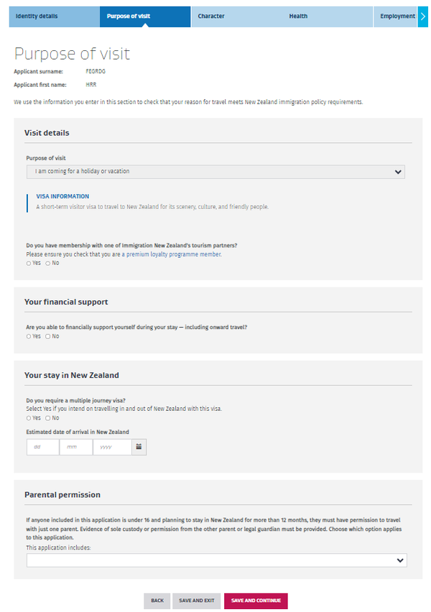Click Save and Continue
Image resolution: width=431 pixels, height=612 pixels.
[x=256, y=601]
